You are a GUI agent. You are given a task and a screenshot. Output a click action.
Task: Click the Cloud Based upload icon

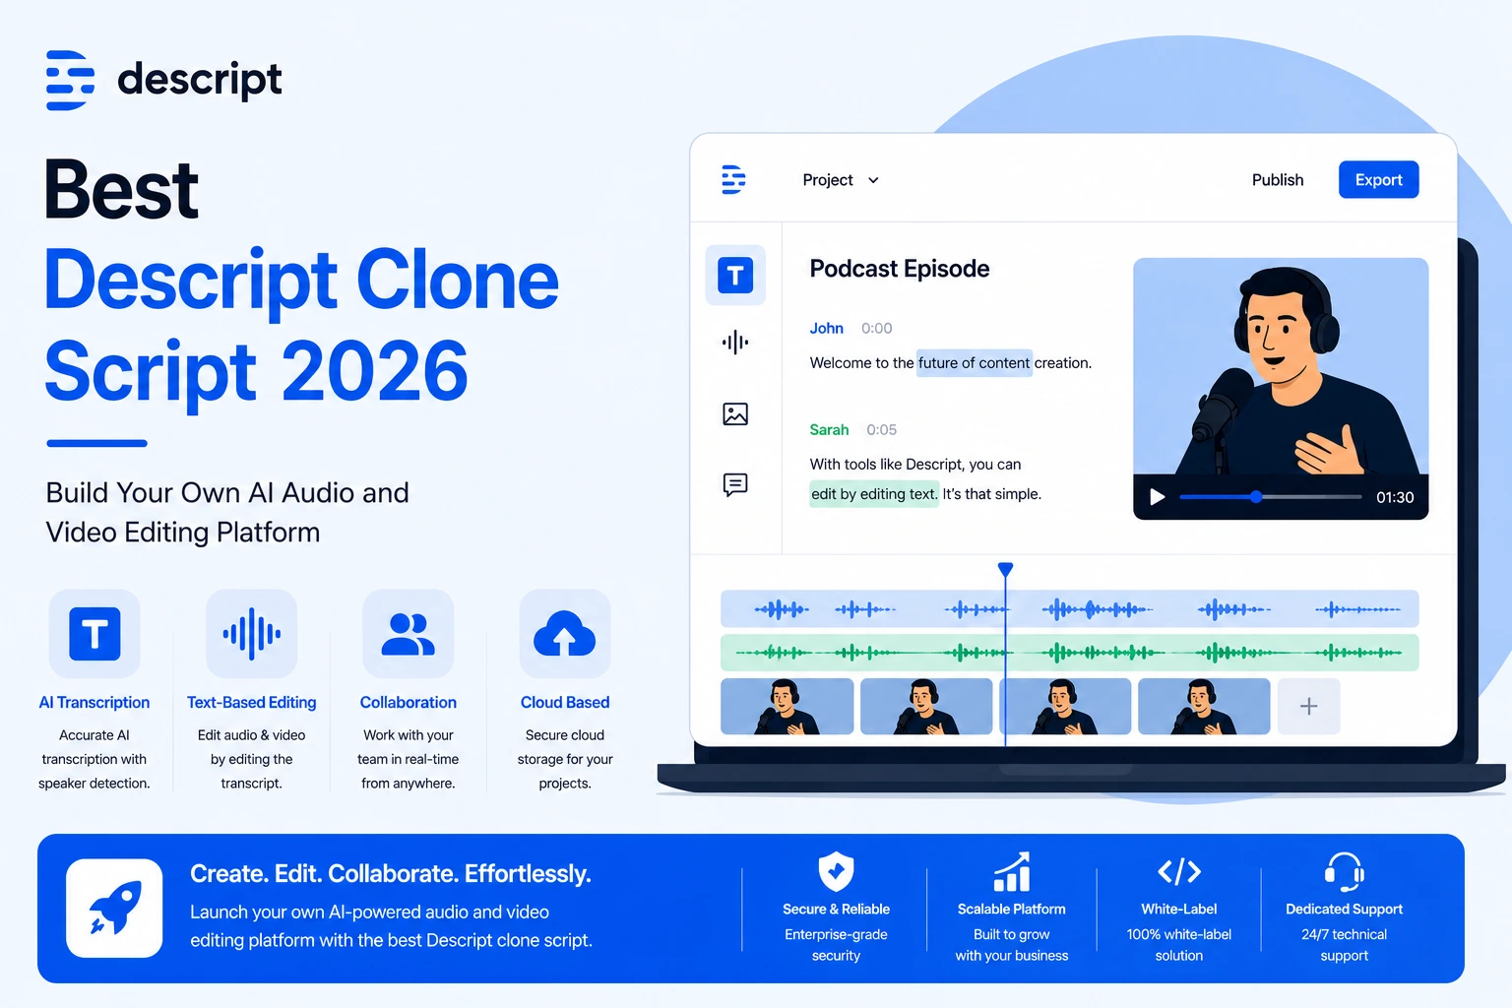coord(565,634)
